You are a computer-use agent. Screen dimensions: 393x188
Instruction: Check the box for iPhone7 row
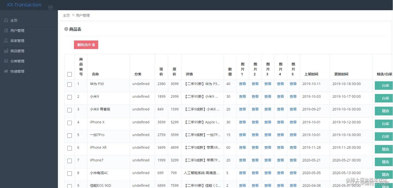pyautogui.click(x=69, y=161)
